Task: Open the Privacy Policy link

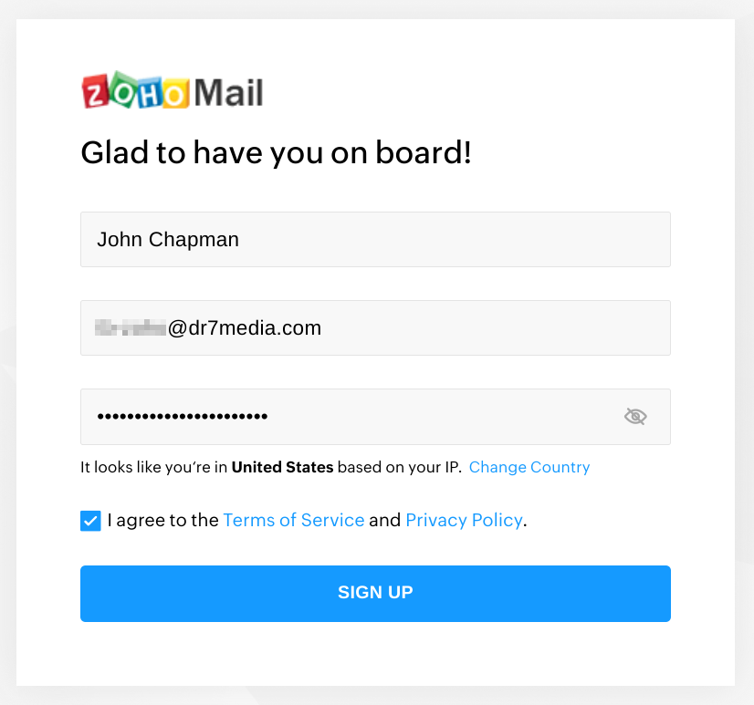Action: coord(464,521)
